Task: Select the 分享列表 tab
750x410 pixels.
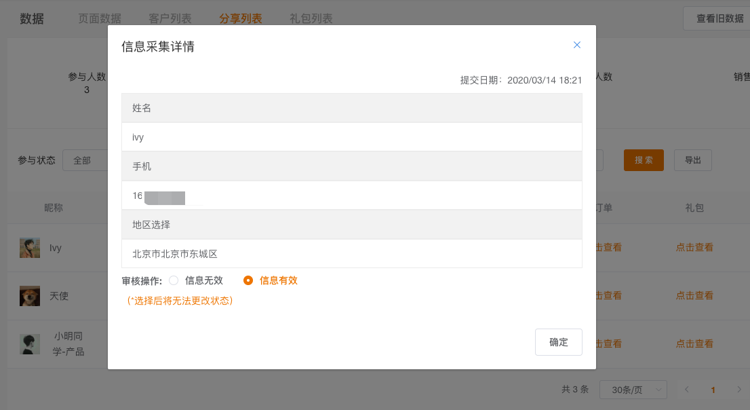Action: click(x=240, y=18)
